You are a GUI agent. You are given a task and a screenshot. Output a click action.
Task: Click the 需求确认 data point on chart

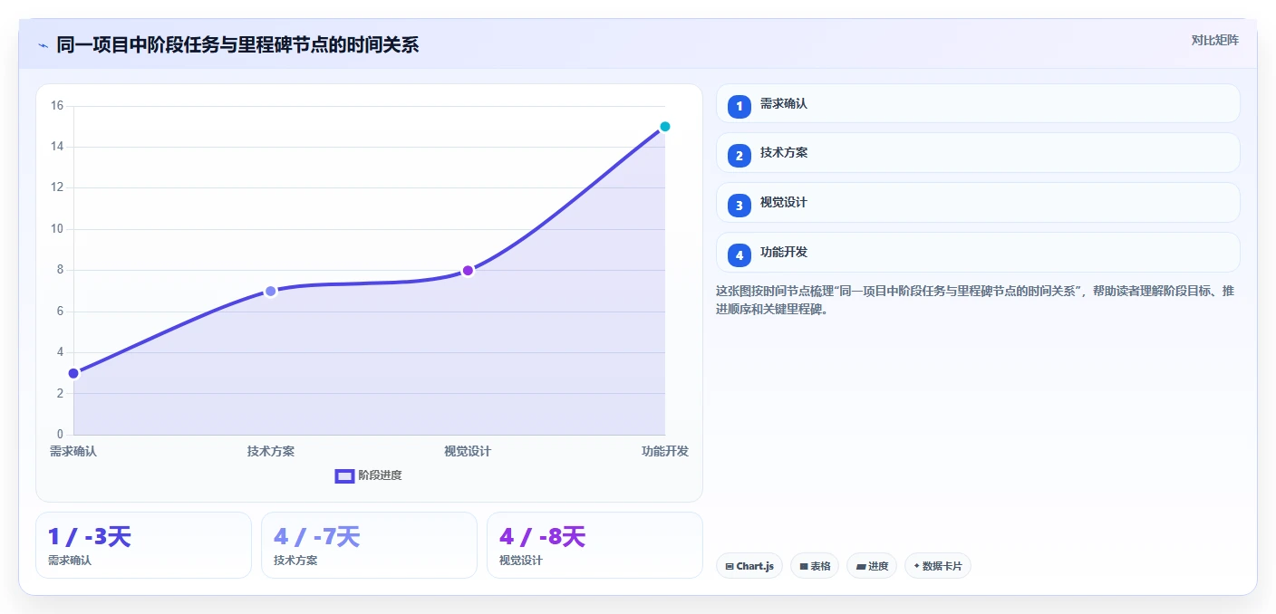pyautogui.click(x=73, y=373)
